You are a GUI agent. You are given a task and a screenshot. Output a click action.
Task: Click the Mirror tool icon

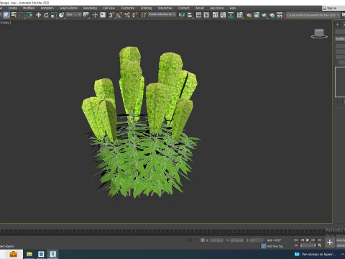(182, 15)
